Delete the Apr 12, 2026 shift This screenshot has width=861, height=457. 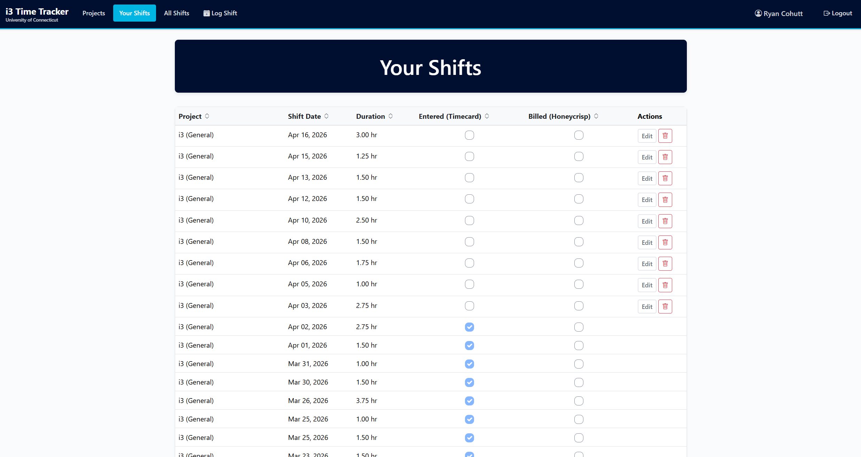tap(665, 200)
